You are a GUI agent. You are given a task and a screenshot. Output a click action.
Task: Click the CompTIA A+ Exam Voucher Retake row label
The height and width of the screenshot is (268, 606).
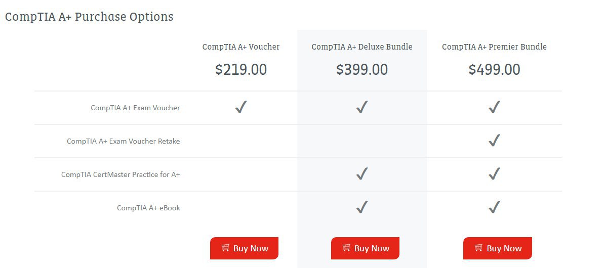point(123,141)
